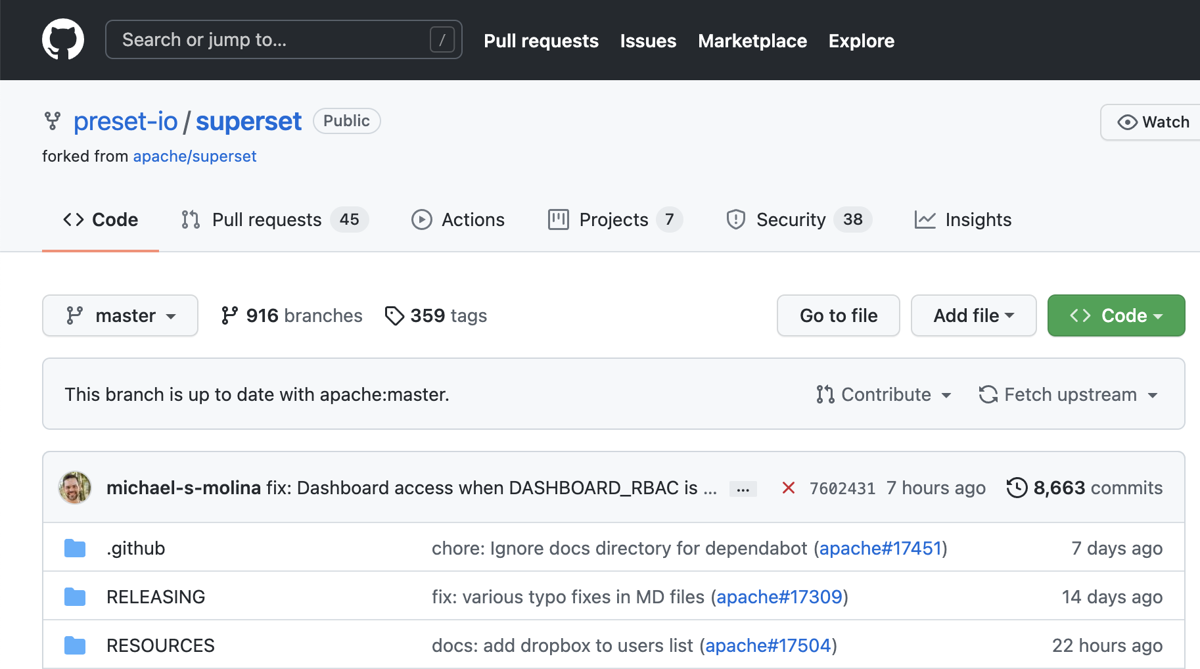Image resolution: width=1200 pixels, height=669 pixels.
Task: Watch the repository with the eye button
Action: click(x=1153, y=122)
